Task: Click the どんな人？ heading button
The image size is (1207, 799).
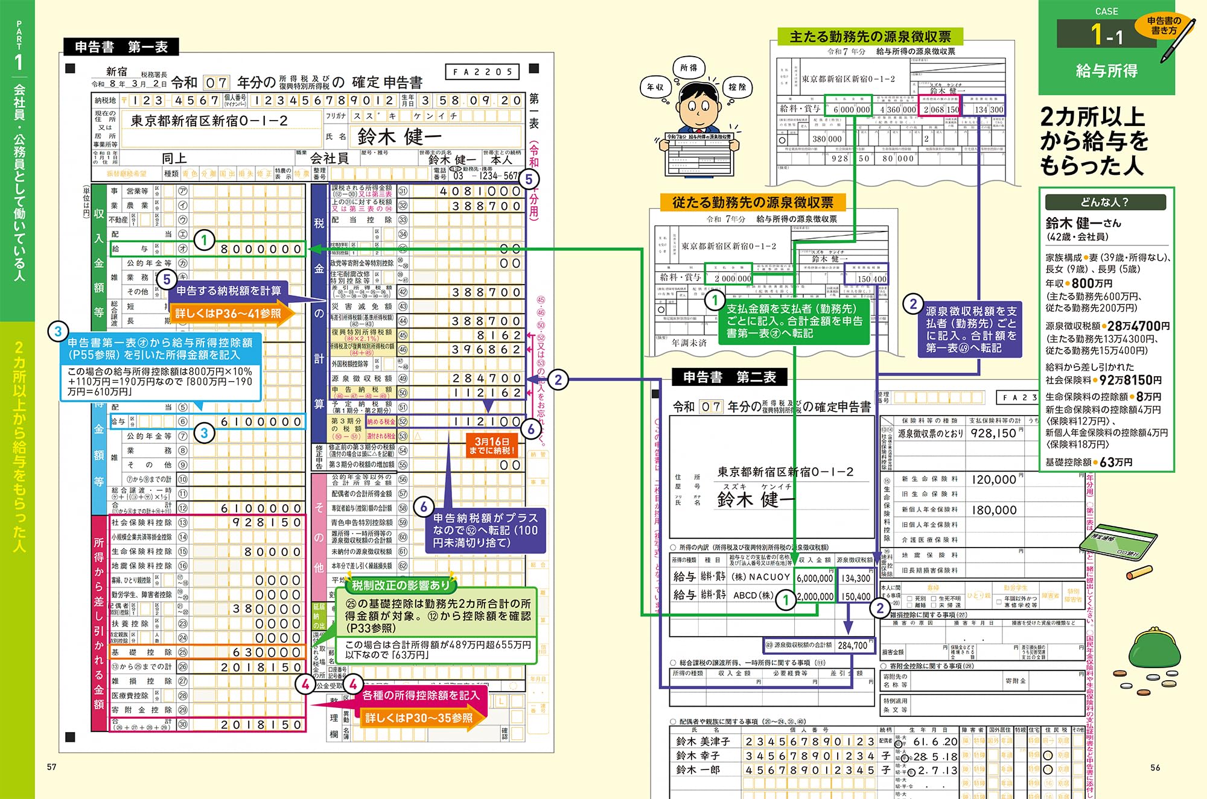Action: tap(1105, 203)
